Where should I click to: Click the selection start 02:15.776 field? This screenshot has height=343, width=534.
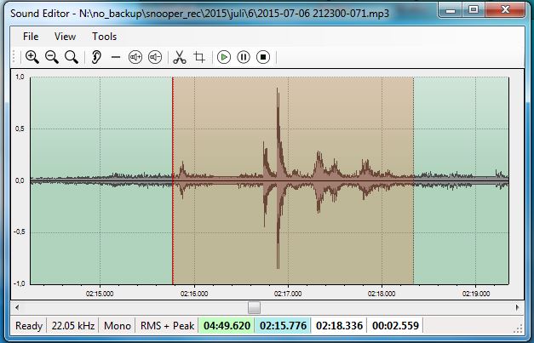283,326
